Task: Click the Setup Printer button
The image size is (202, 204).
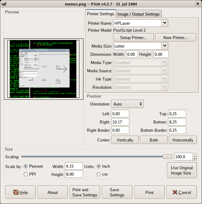Action: pos(133,38)
